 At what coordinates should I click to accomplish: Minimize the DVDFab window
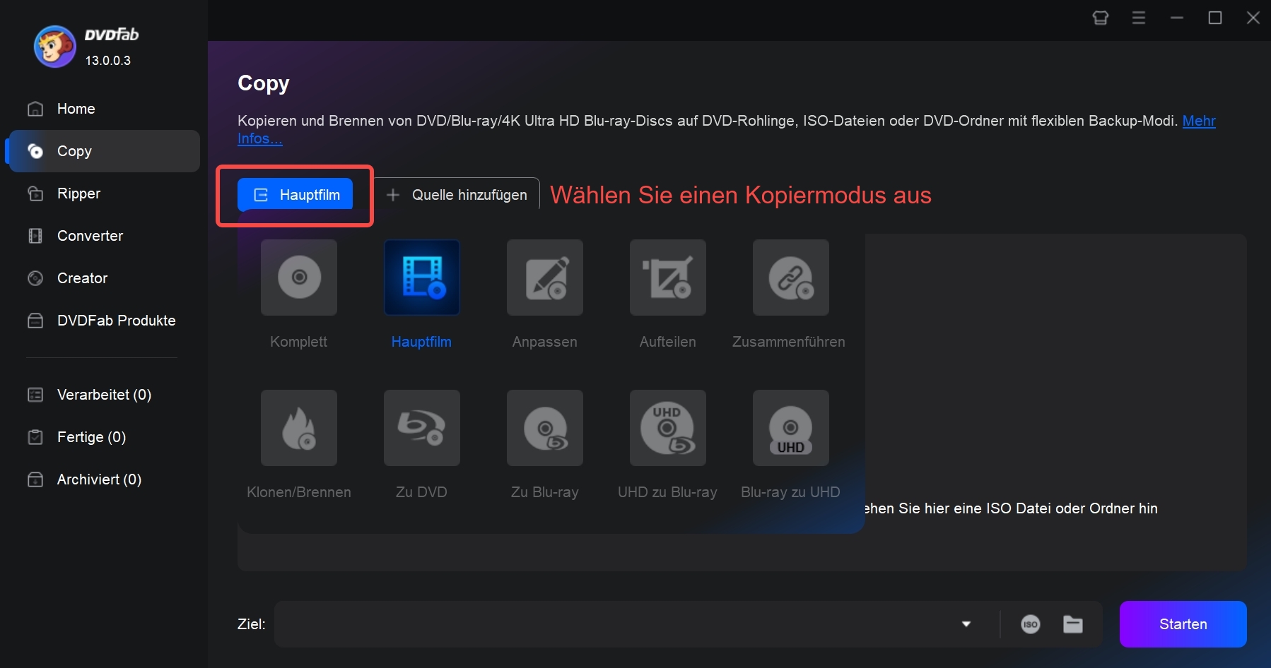coord(1177,18)
